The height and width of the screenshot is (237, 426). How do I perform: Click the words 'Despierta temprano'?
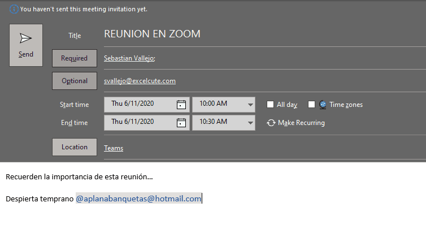(x=40, y=199)
